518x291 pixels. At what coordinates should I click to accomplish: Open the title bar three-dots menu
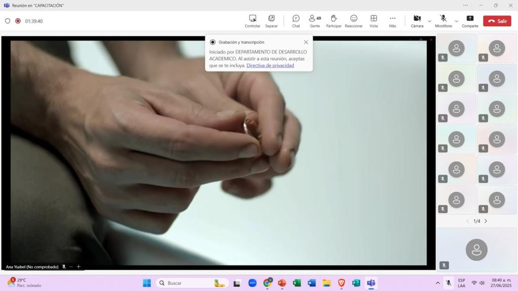(x=465, y=6)
